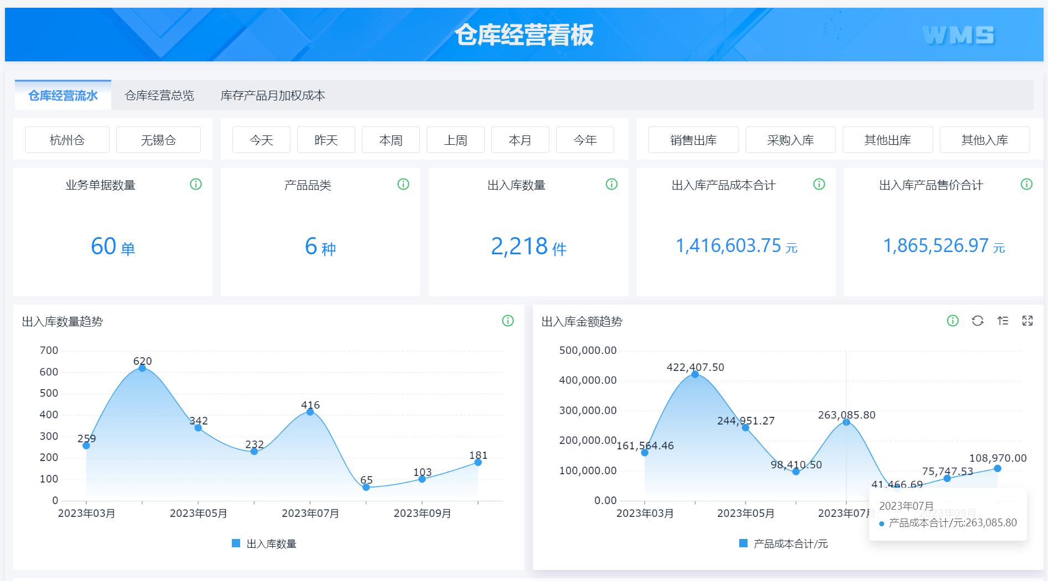This screenshot has width=1048, height=581.
Task: Switch to 仓库经营总览 tab
Action: (x=159, y=96)
